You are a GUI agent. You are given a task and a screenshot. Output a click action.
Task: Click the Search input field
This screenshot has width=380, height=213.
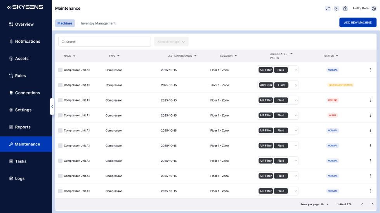click(105, 42)
